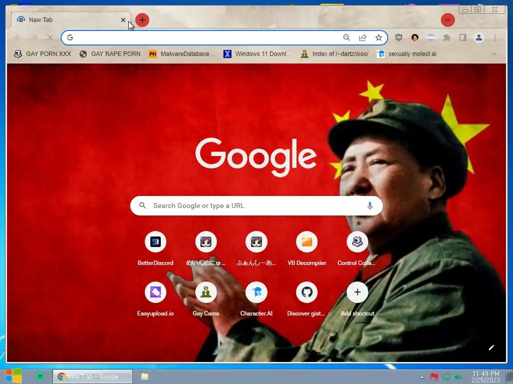Open network status tray icon
Screen dimensions: 513x384
446,377
